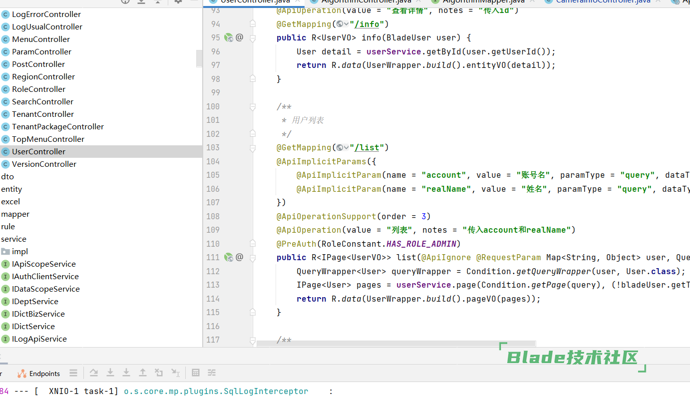Click the "/list" URL link in code
The width and height of the screenshot is (690, 403).
coord(367,147)
